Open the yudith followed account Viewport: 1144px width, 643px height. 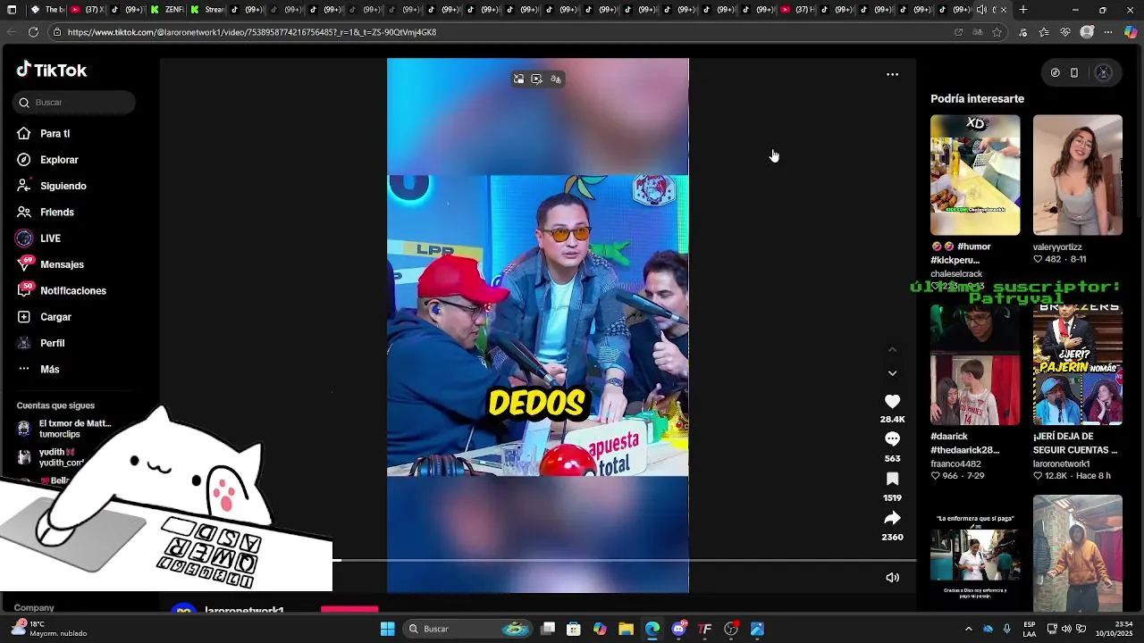54,457
